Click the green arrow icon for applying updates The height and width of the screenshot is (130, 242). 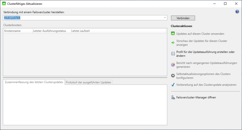point(173,34)
